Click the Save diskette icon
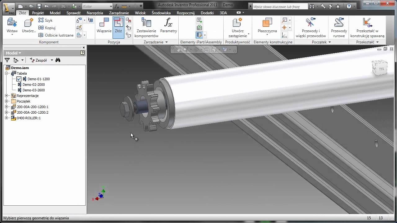 [x=39, y=6]
